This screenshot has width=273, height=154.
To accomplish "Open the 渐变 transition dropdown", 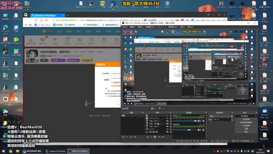I will coord(219,116).
